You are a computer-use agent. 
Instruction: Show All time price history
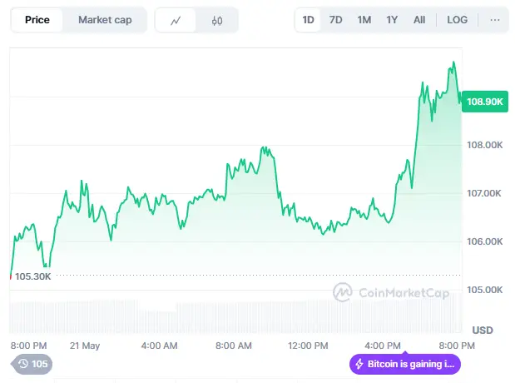pos(419,20)
